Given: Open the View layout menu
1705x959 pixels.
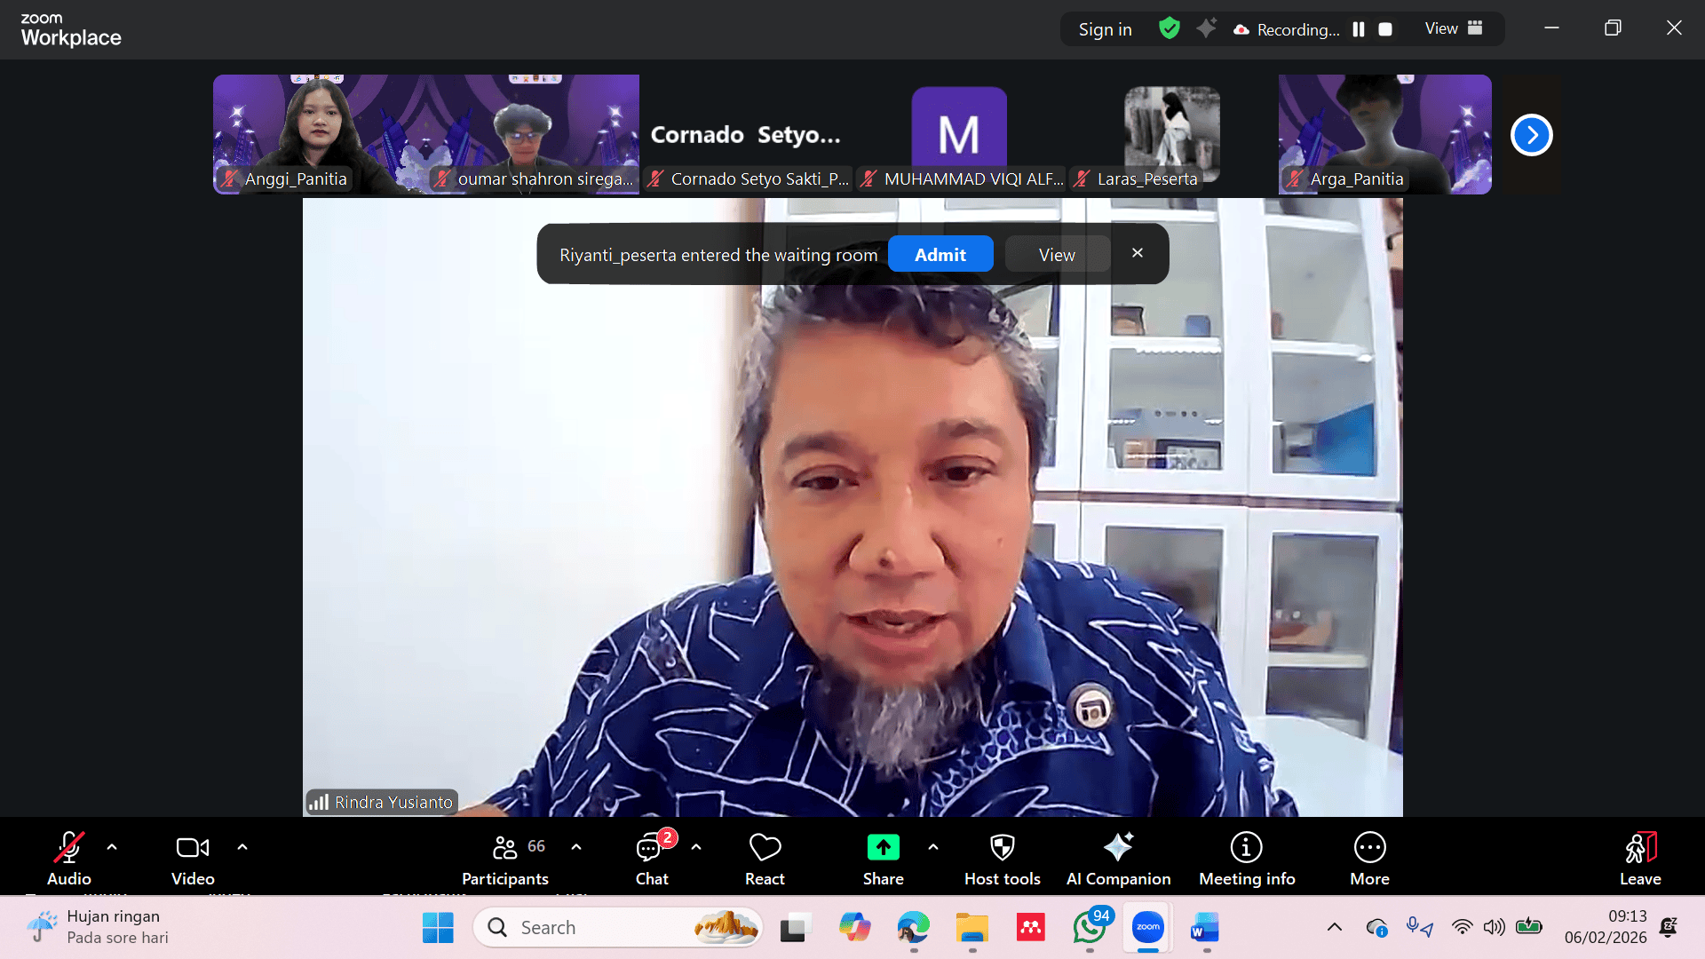Looking at the screenshot, I should (x=1454, y=28).
